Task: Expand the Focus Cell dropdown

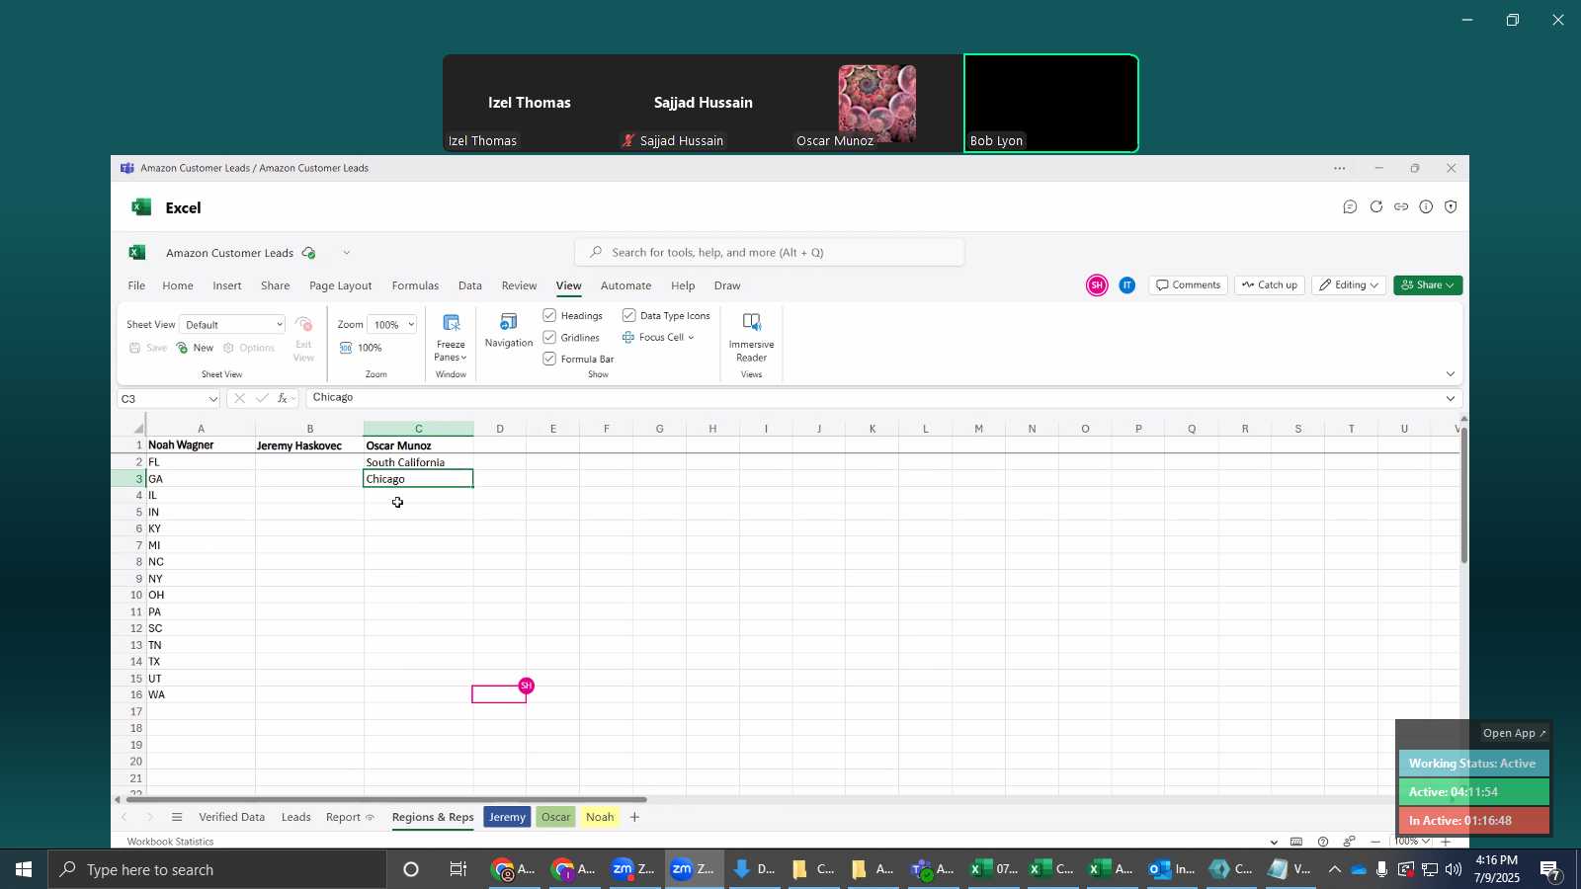Action: [691, 338]
